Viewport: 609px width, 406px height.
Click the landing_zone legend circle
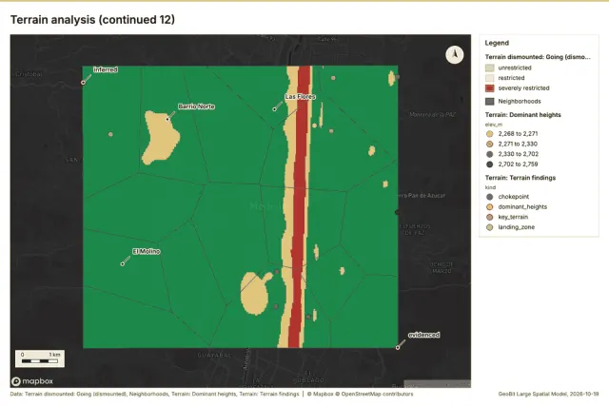pos(490,227)
